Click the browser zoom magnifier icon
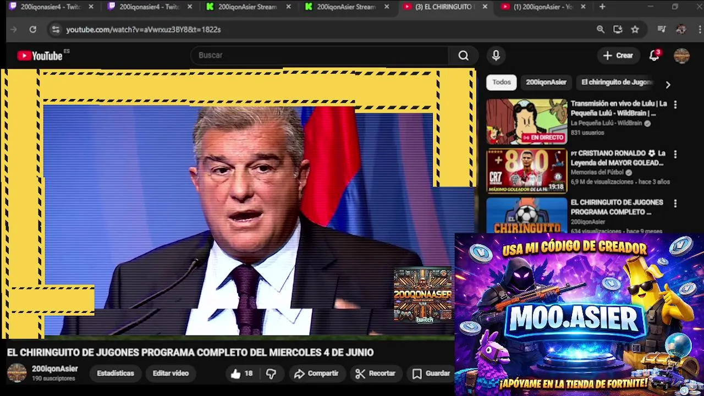The width and height of the screenshot is (704, 396). (x=601, y=30)
